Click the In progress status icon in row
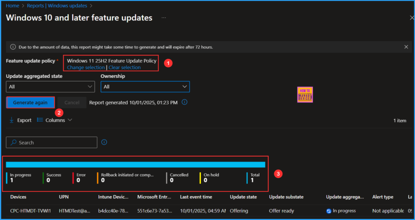Image resolution: width=415 pixels, height=220 pixels. click(329, 211)
